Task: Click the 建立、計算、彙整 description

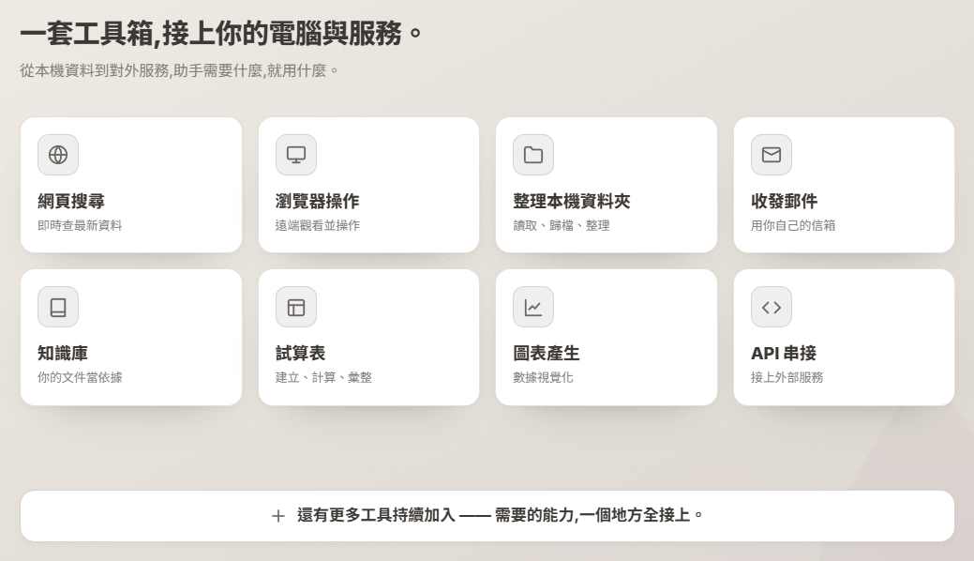Action: point(323,377)
